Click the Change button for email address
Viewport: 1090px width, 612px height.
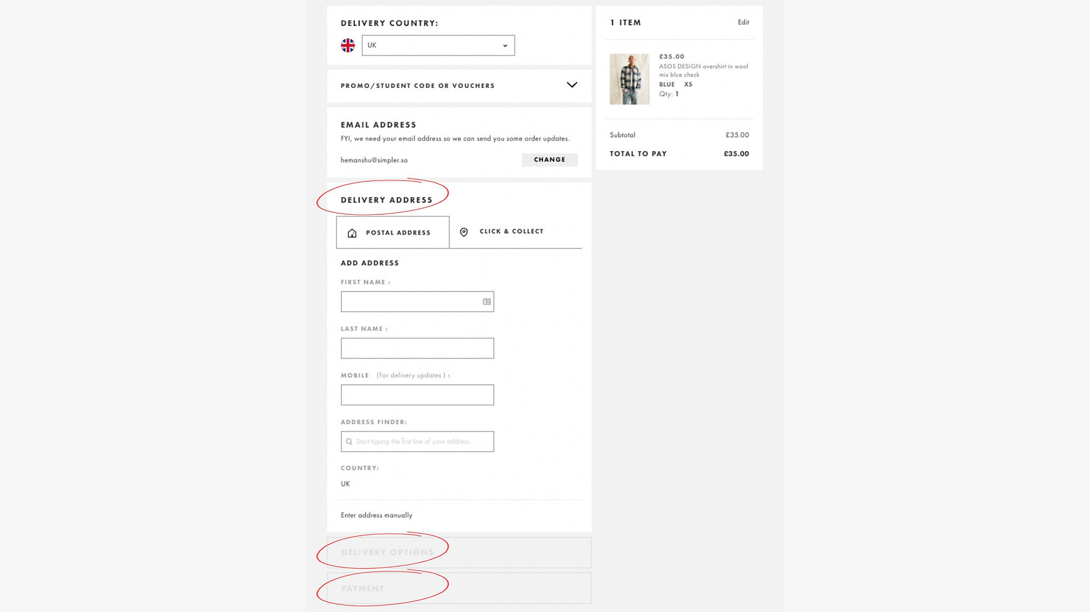[549, 159]
